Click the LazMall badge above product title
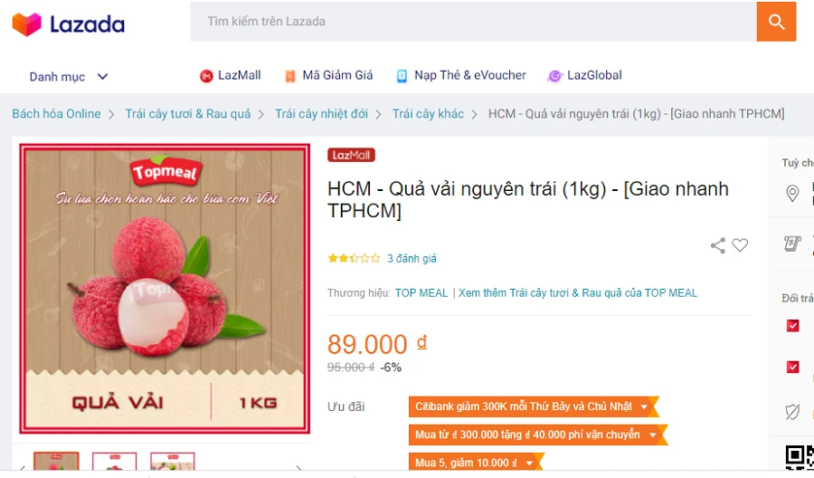 click(351, 155)
